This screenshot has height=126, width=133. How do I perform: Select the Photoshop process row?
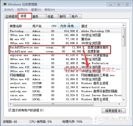(x=65, y=31)
